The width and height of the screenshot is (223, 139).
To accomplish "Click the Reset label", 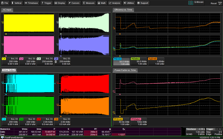I will tap(214, 3).
